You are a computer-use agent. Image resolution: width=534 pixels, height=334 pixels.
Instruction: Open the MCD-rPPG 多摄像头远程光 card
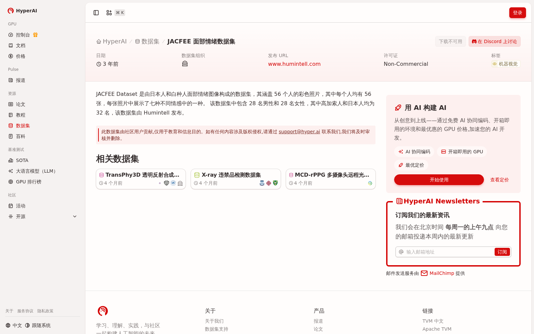click(331, 179)
